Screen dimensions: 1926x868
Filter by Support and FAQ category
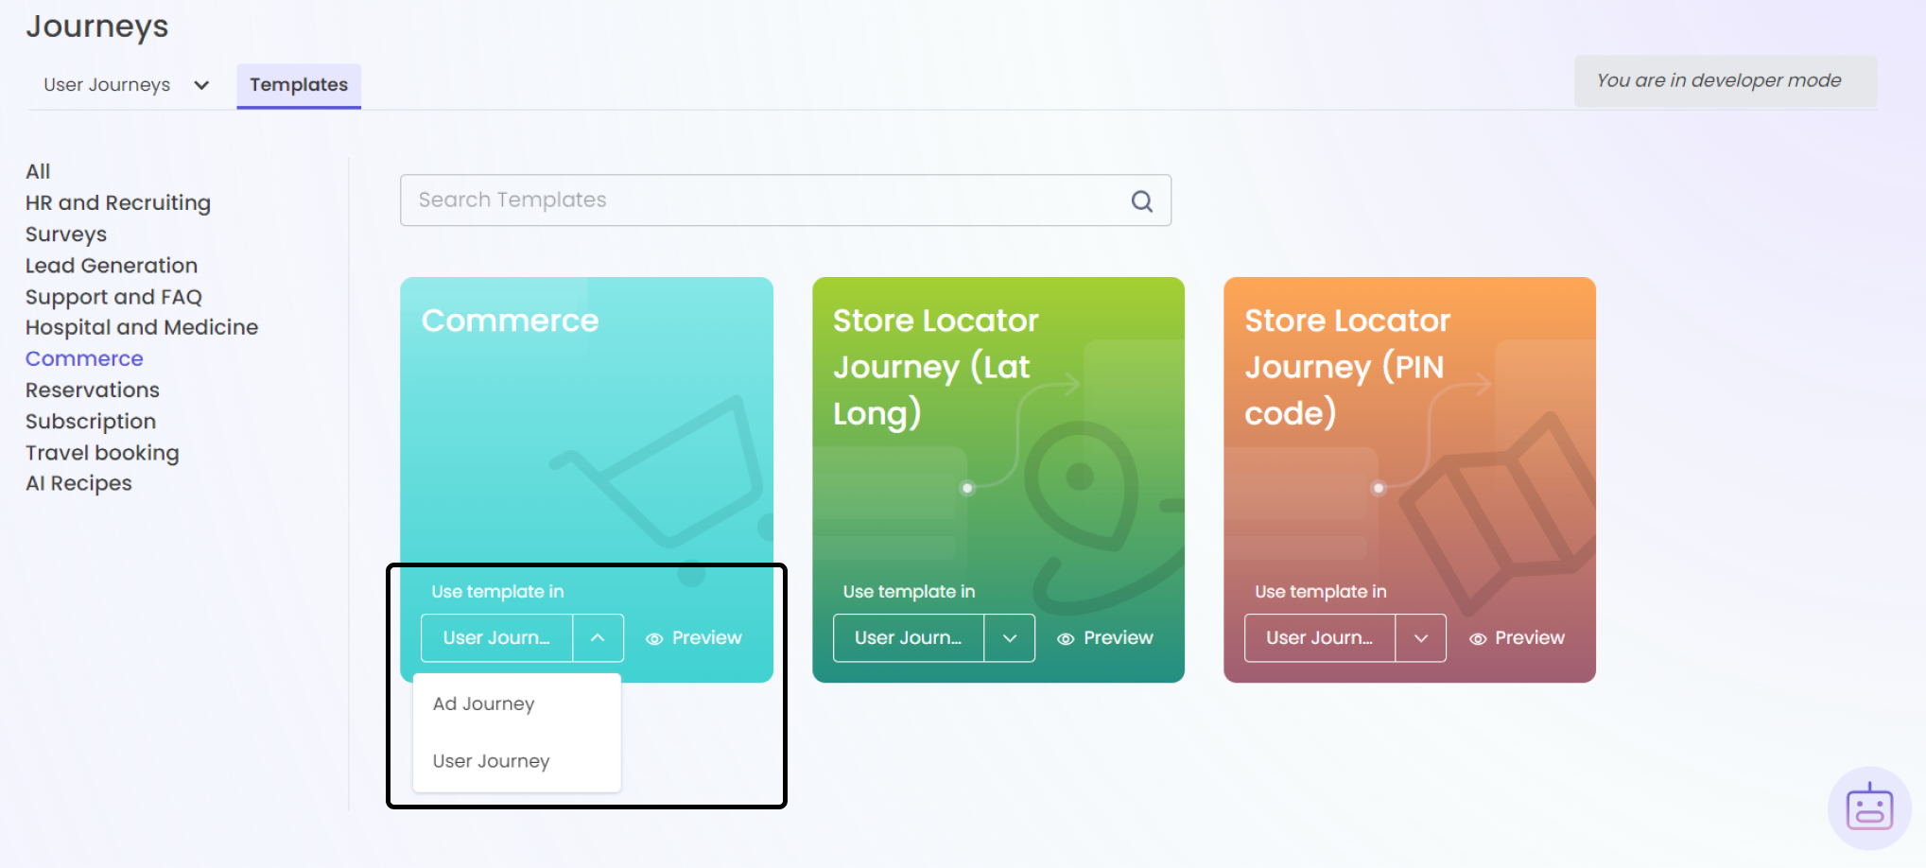113,297
